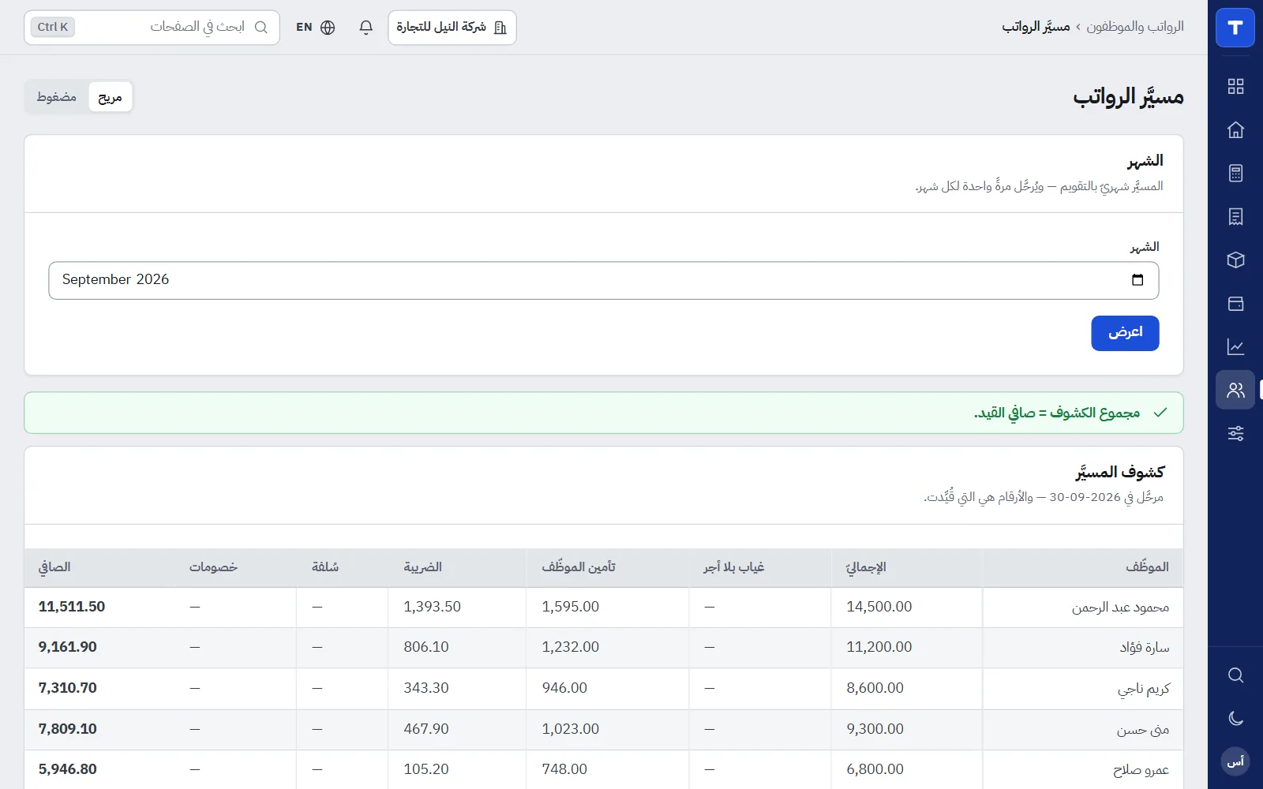Open the user avatar أس
Screen dimensions: 1263x789
tap(1235, 761)
